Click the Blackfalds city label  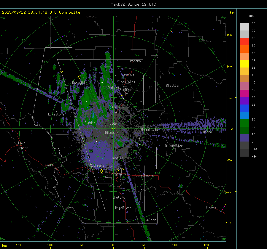tap(126, 82)
